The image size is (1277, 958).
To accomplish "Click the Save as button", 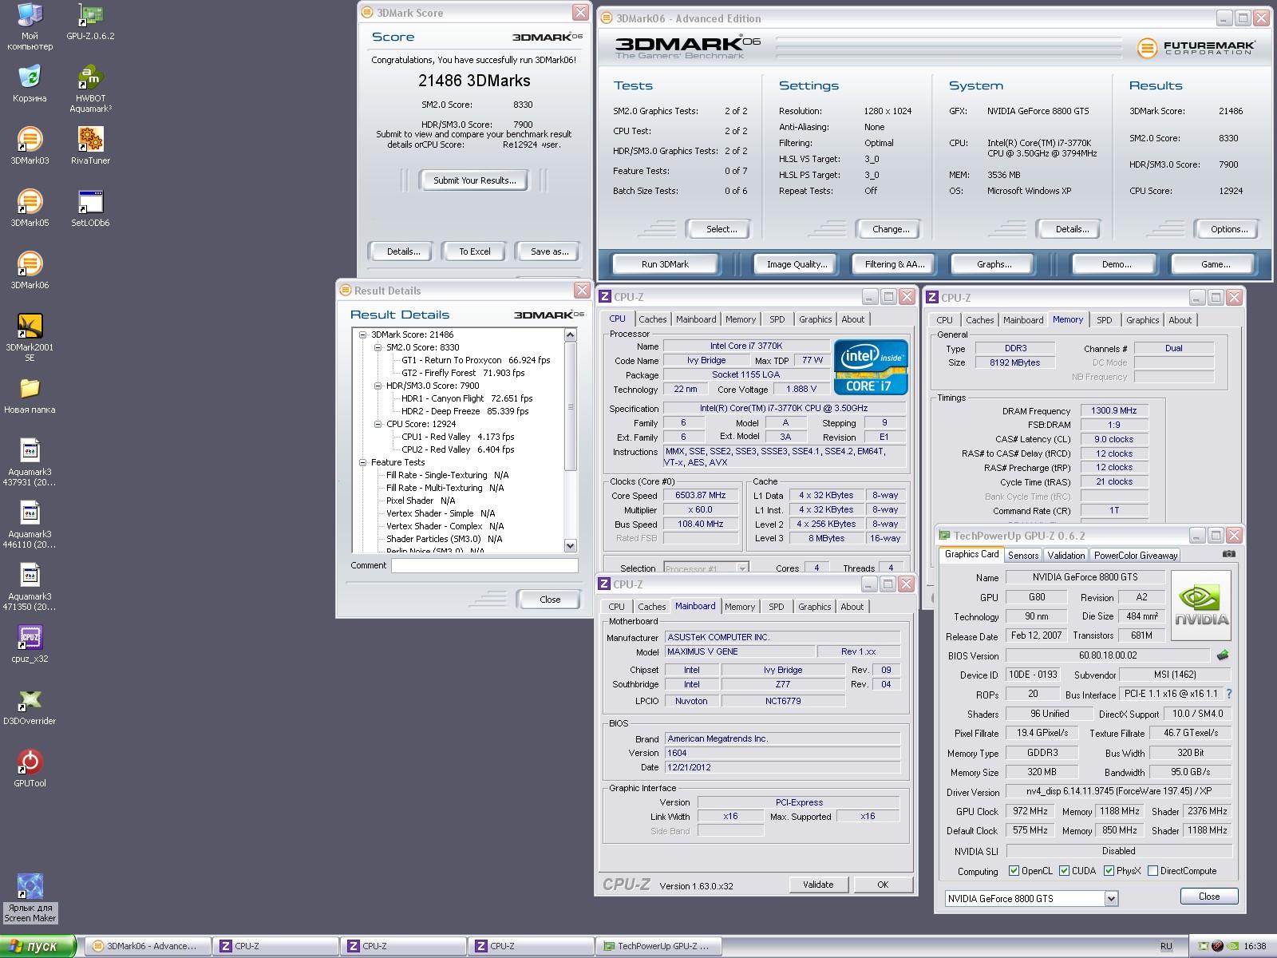I will [x=549, y=251].
